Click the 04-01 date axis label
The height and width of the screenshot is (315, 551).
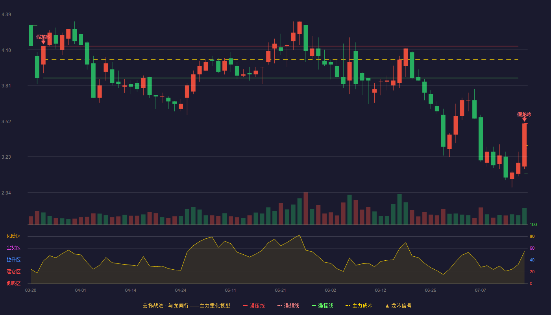81,290
